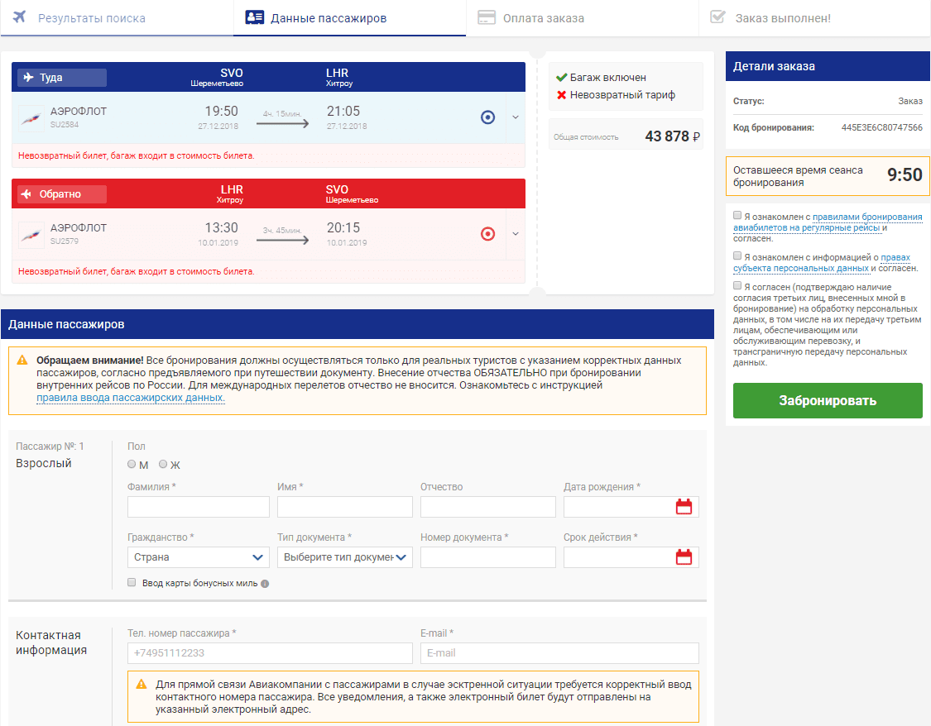This screenshot has height=726, width=931.
Task: Select the red radio for return flight 13:30
Action: pyautogui.click(x=487, y=234)
